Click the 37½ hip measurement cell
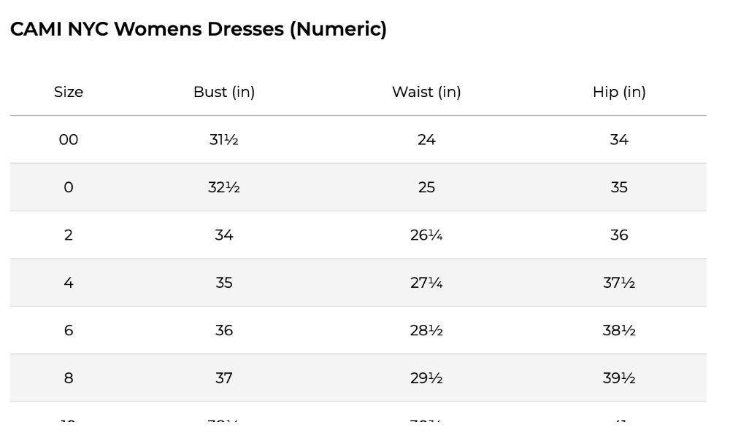 [x=619, y=283]
